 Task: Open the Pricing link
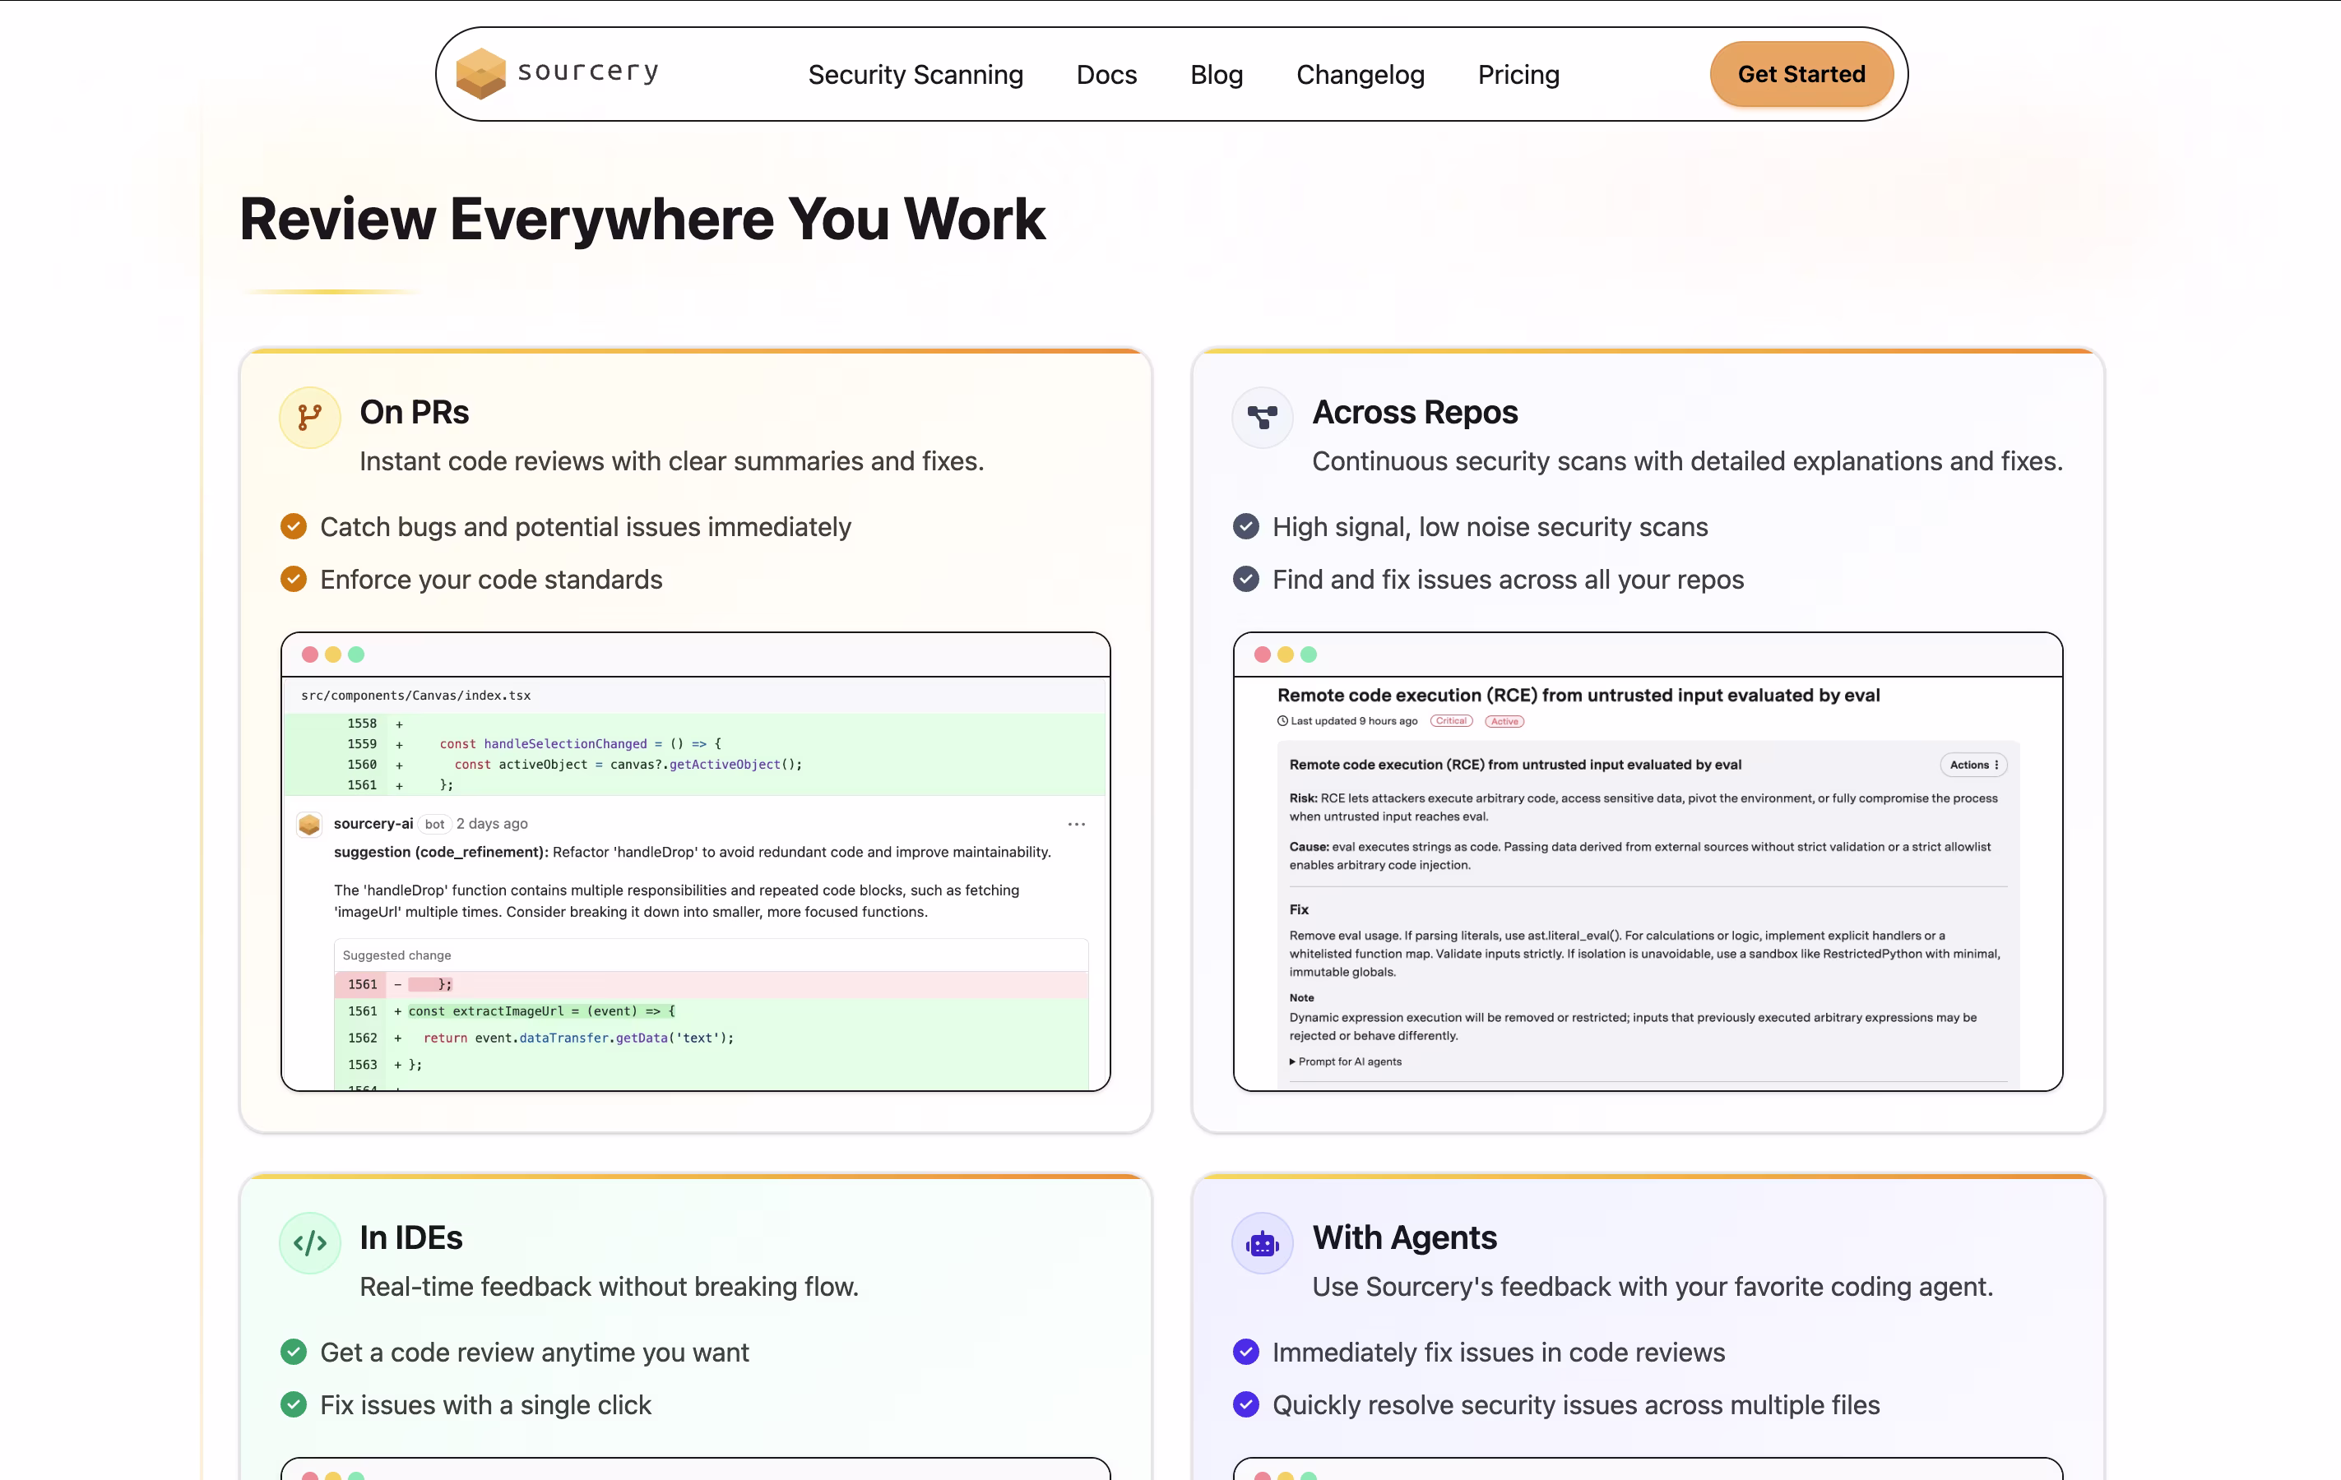(1518, 75)
